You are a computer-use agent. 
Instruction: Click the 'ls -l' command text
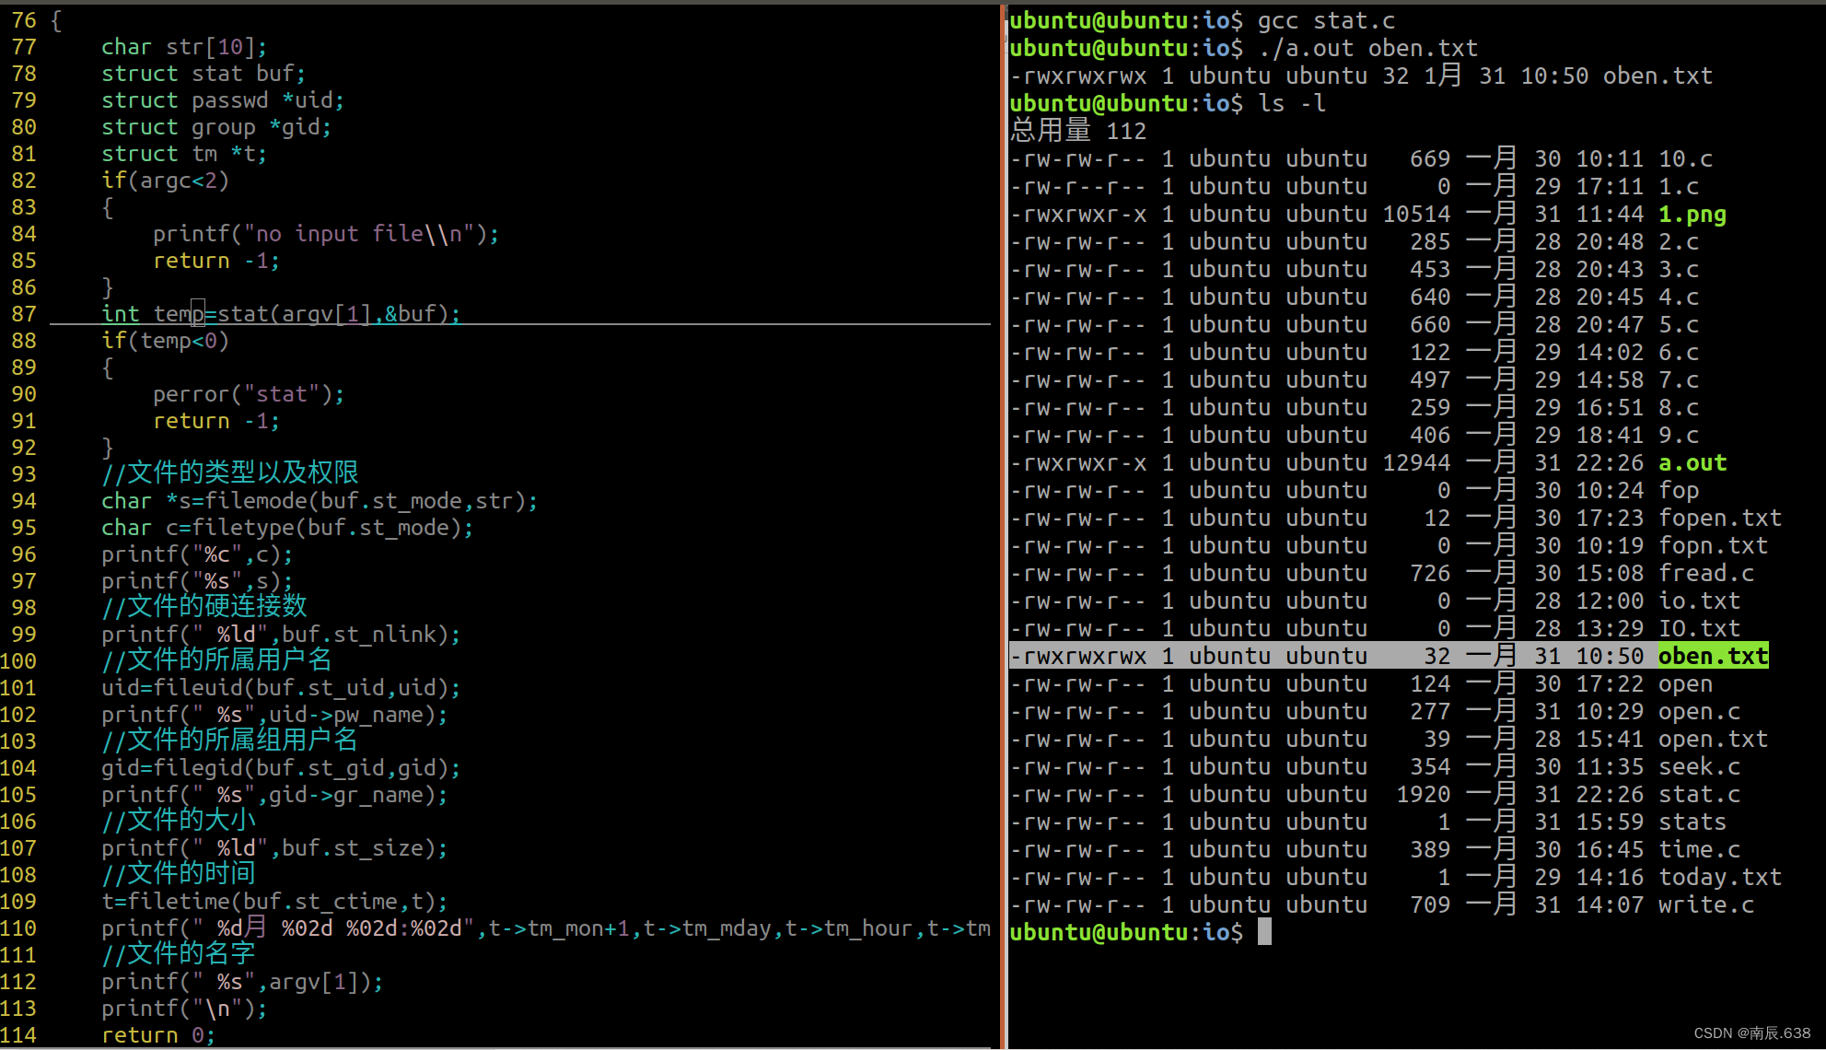[1292, 103]
